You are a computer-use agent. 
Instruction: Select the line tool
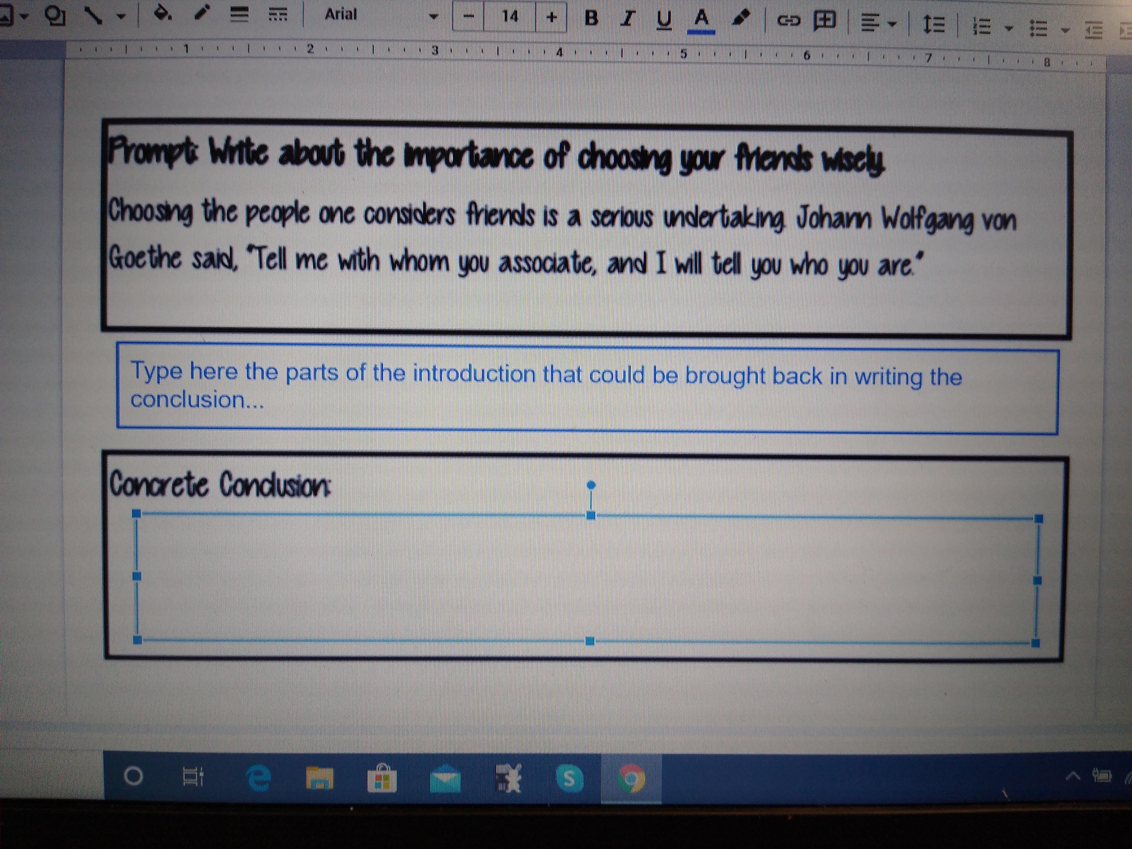click(x=93, y=15)
